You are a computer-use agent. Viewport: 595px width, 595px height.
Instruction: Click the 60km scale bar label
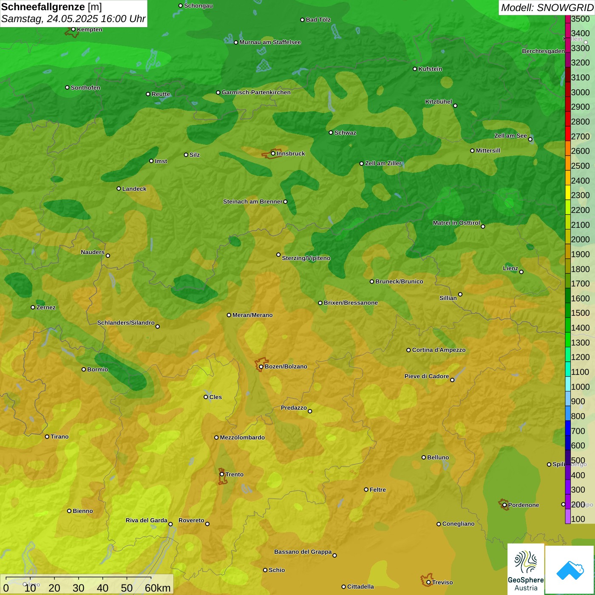tap(158, 588)
